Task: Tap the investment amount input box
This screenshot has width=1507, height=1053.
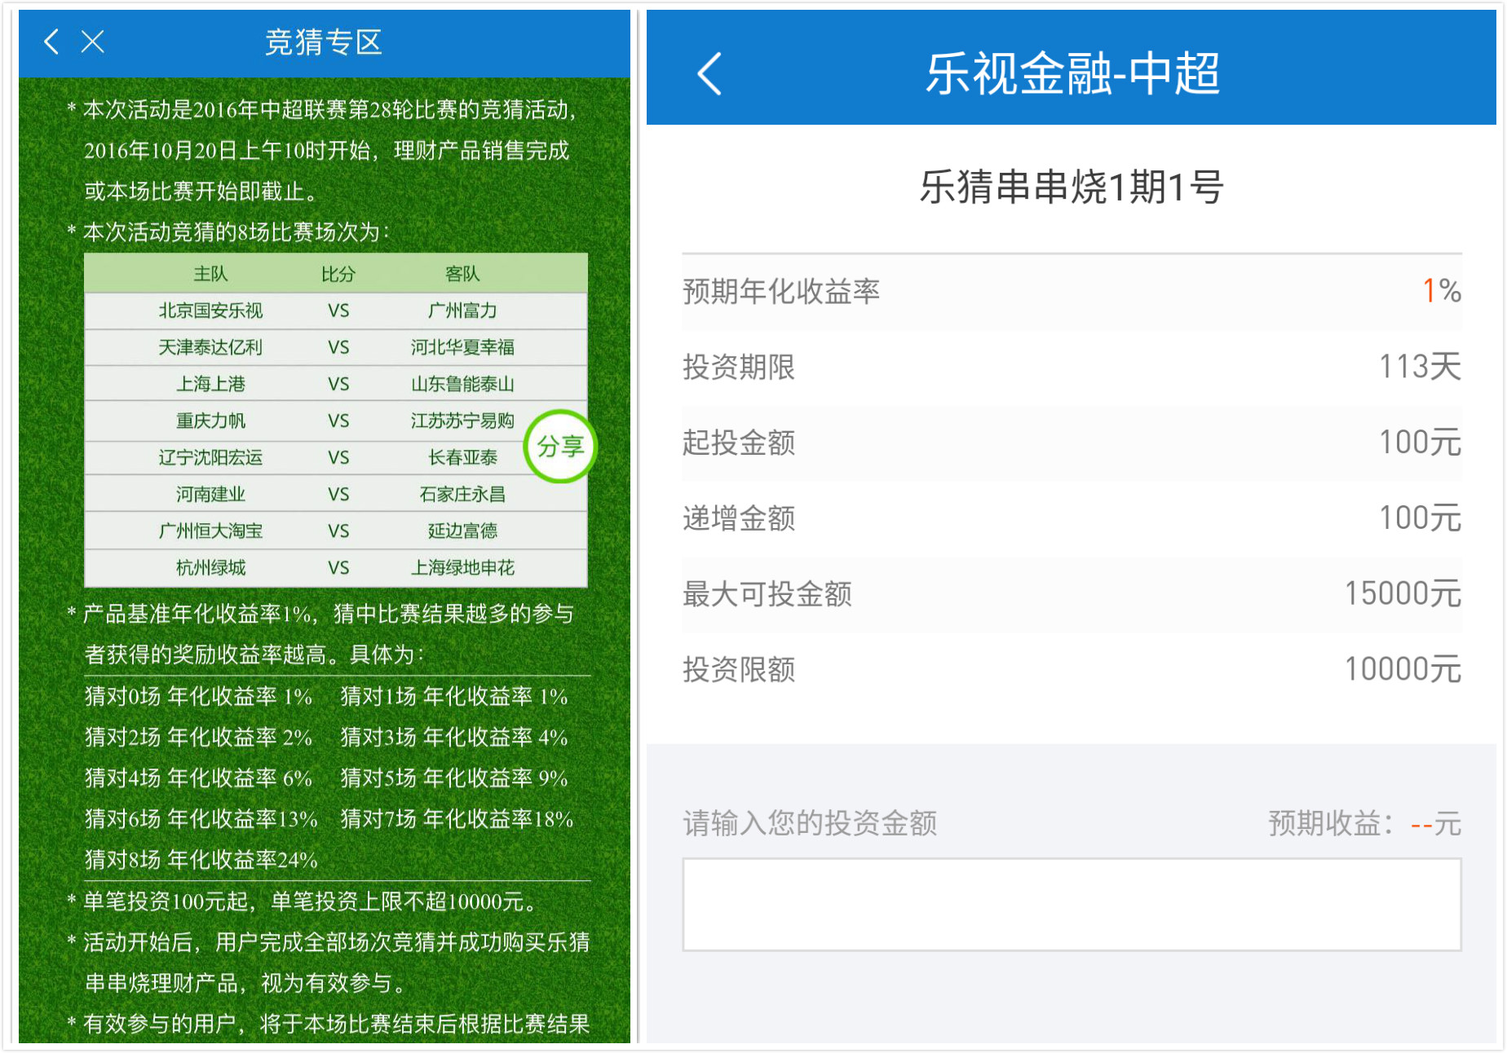Action: click(x=1072, y=905)
